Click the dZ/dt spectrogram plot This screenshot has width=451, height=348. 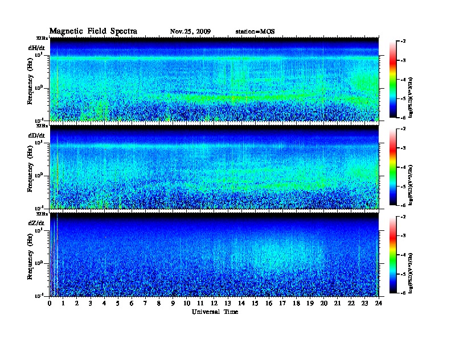point(214,255)
